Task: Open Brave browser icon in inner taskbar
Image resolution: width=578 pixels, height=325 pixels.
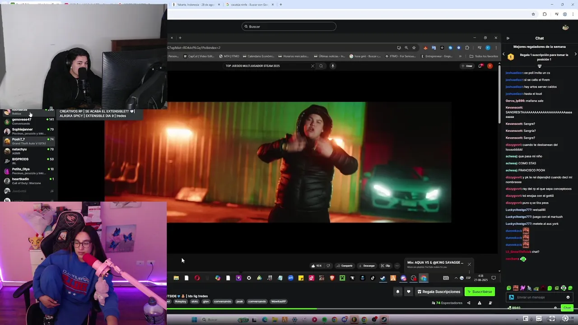Action: [x=332, y=278]
